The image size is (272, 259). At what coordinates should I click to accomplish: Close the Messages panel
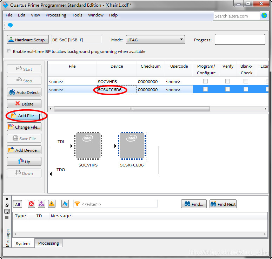tap(7, 199)
